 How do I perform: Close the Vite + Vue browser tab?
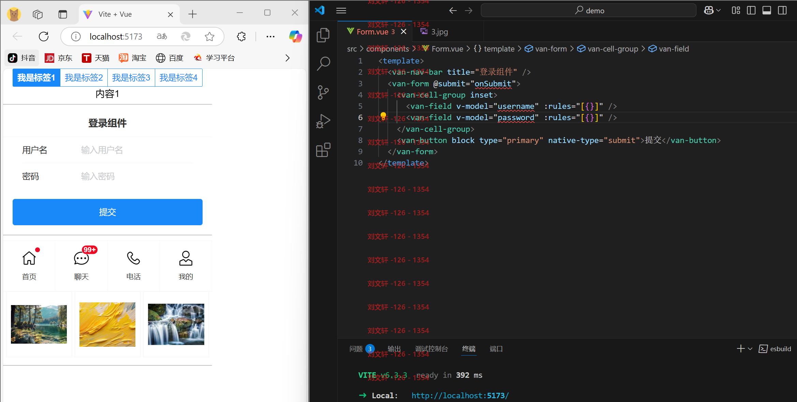click(171, 14)
